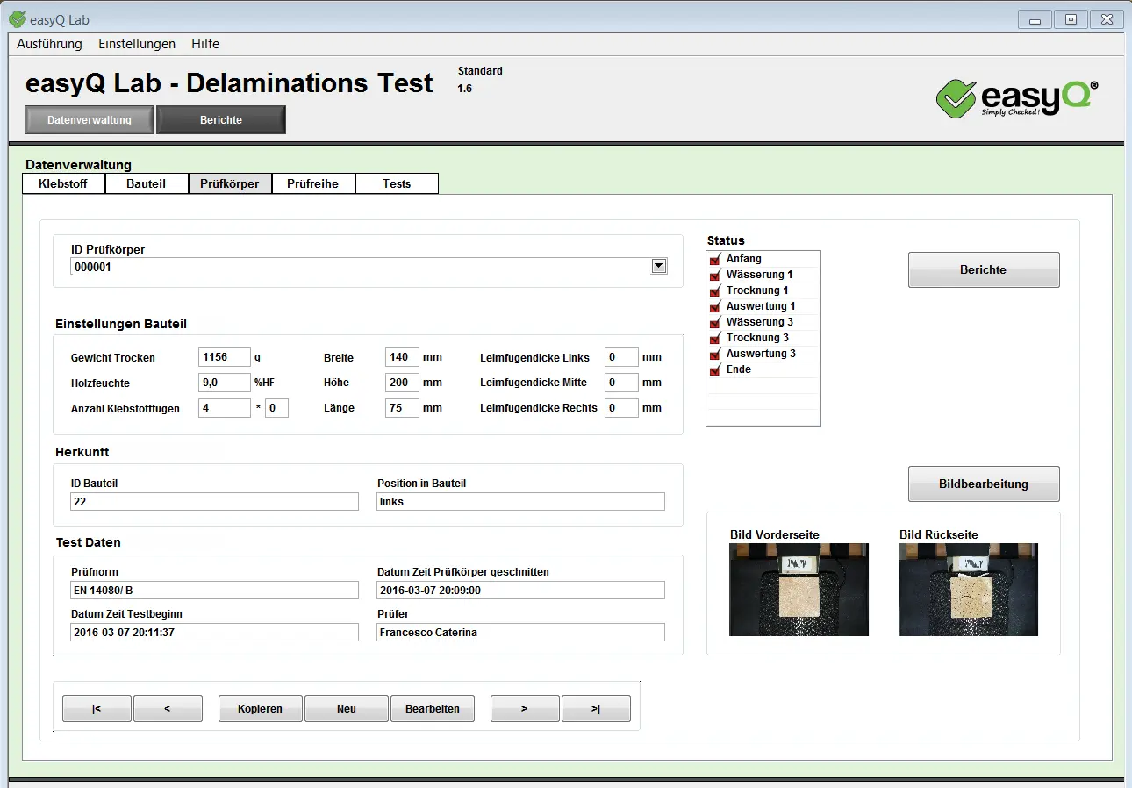Click the Bearbeiten button
Screen dimensions: 1132x788
[x=433, y=708]
